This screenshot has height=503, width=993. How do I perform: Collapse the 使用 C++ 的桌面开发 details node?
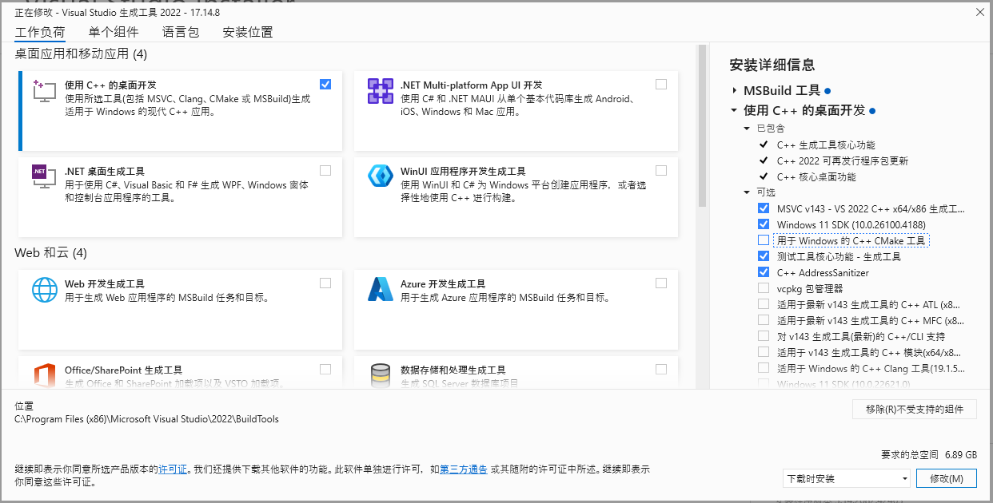tap(734, 110)
